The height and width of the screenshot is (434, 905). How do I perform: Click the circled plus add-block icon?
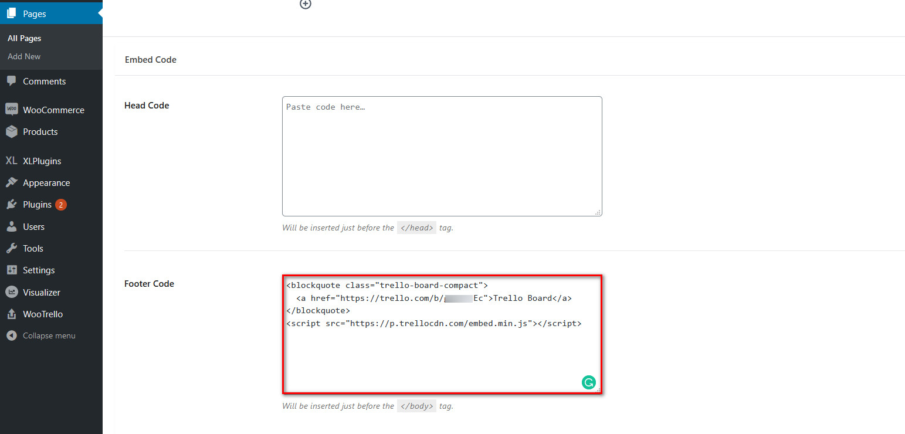click(x=305, y=4)
